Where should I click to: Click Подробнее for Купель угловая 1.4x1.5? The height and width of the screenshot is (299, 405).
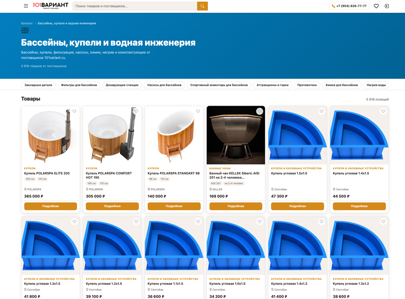pos(359,206)
